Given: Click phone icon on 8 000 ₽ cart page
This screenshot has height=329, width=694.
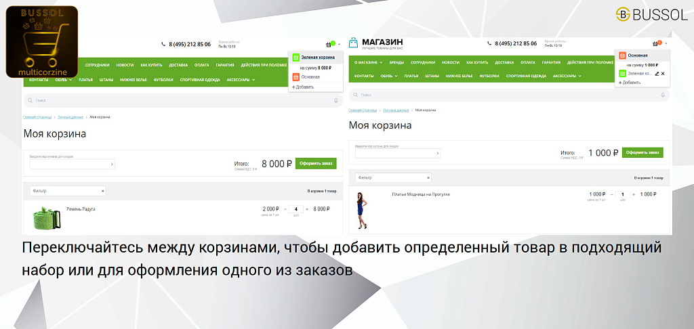Looking at the screenshot, I should pos(165,44).
